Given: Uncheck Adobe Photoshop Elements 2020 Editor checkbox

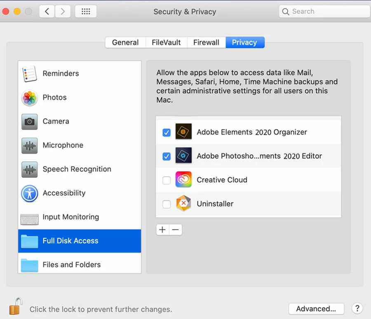Looking at the screenshot, I should pos(167,156).
